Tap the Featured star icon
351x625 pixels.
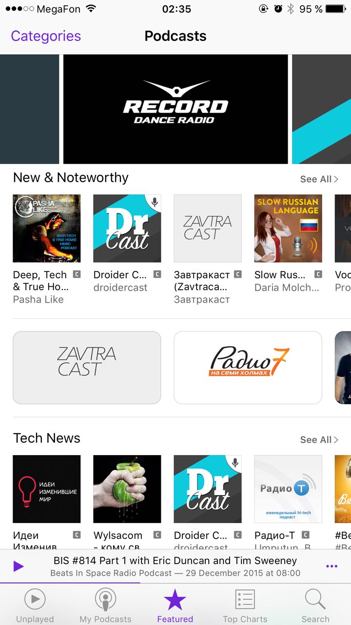tap(175, 599)
